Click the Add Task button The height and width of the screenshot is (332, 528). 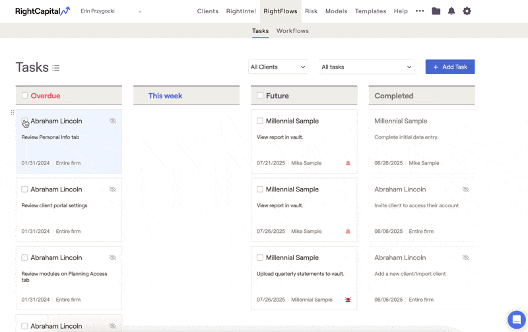(x=450, y=67)
